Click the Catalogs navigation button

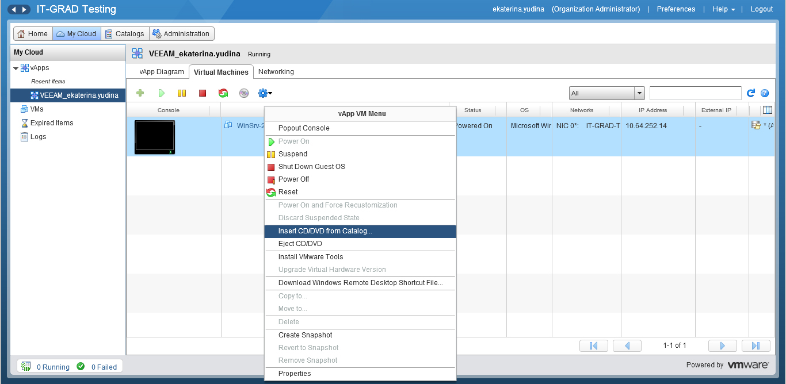(125, 34)
